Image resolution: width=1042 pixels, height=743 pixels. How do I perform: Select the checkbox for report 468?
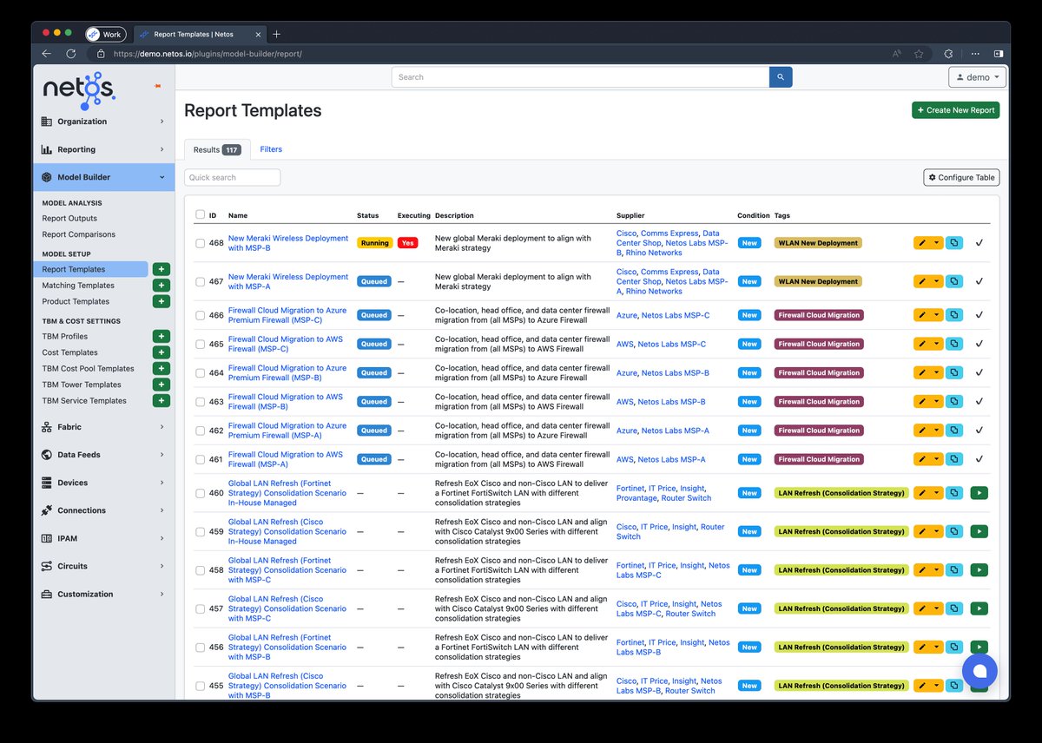(201, 243)
